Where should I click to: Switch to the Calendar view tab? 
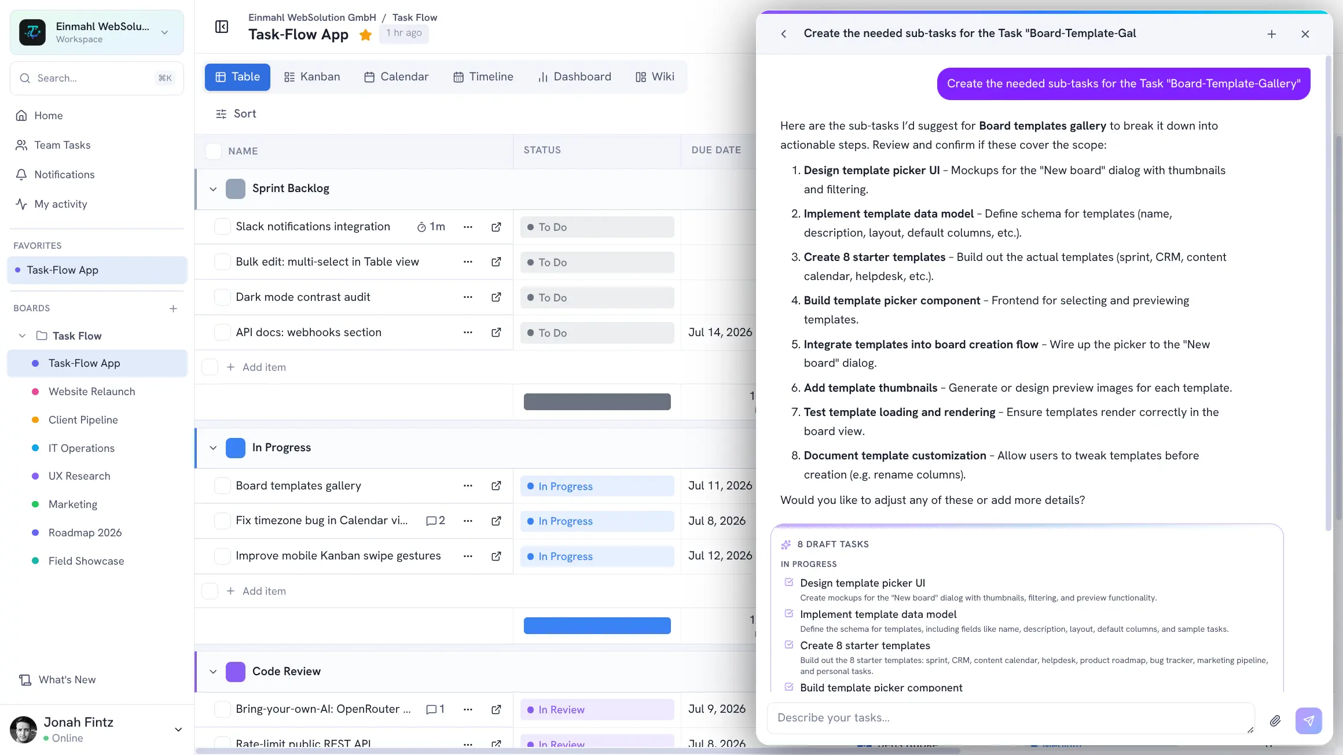coord(397,77)
